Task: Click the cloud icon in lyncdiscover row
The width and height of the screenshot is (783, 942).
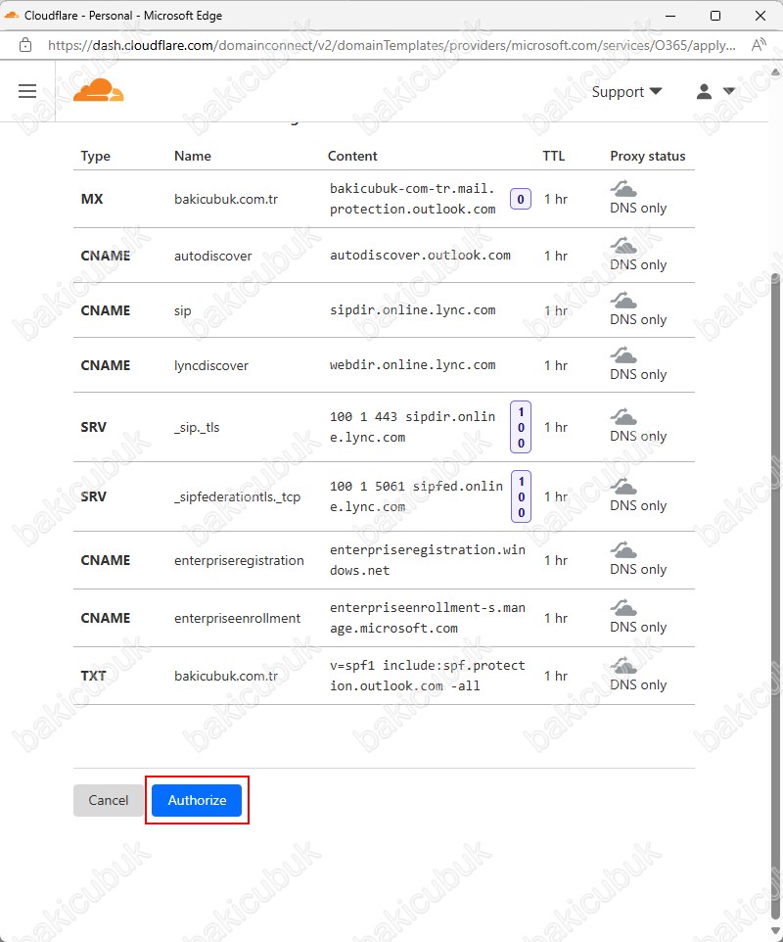Action: point(623,355)
